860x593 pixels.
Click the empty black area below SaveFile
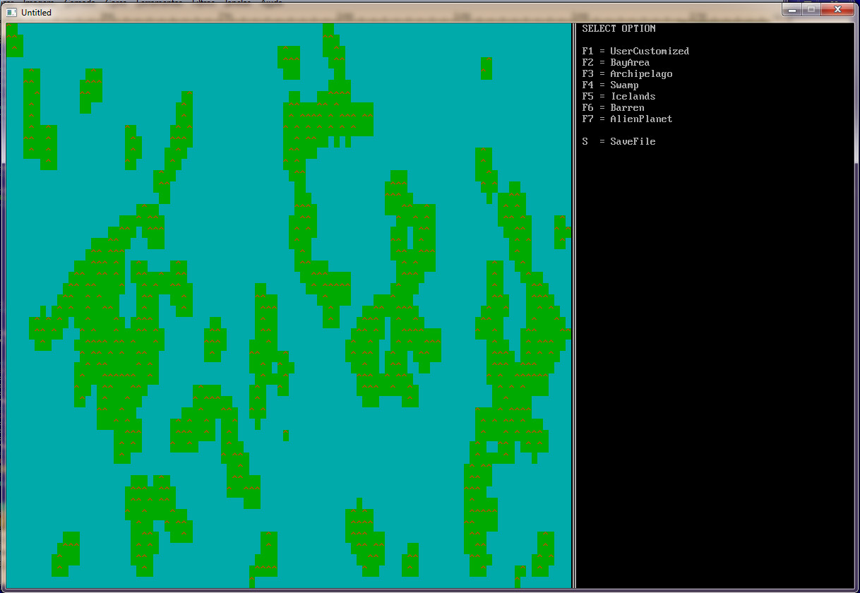pos(713,353)
